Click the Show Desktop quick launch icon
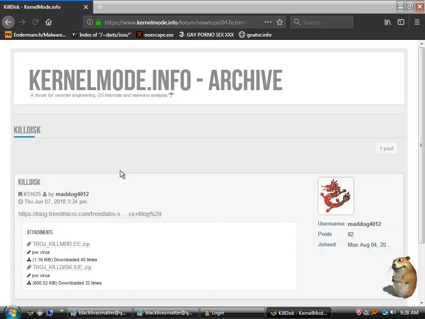Viewport: 425px width, 319px height. [49, 313]
